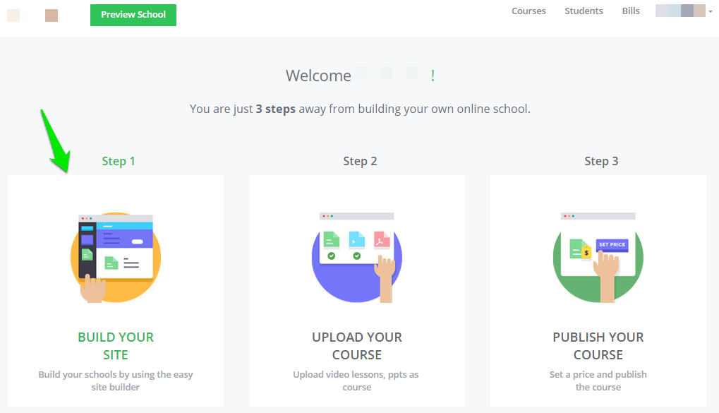Expand the user avatar menu arrow
719x413 pixels.
(x=708, y=11)
